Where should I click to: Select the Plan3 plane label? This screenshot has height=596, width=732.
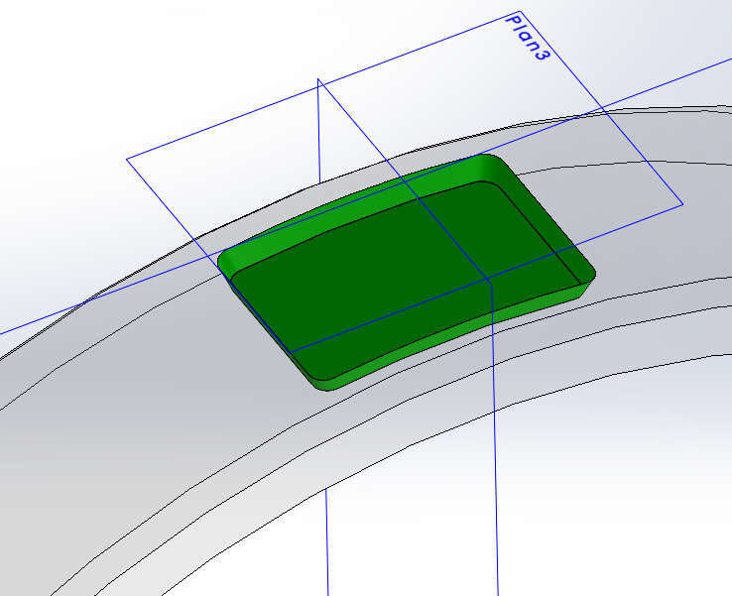(528, 39)
